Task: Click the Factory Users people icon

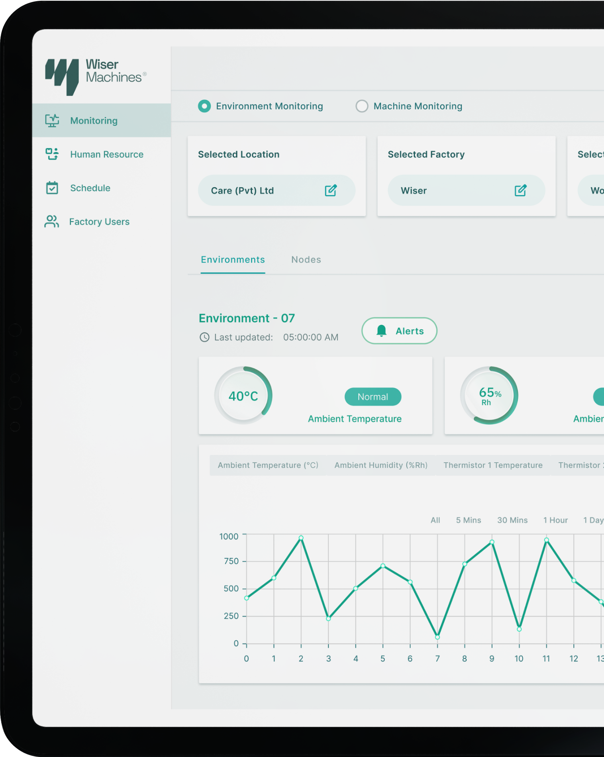Action: [x=52, y=222]
